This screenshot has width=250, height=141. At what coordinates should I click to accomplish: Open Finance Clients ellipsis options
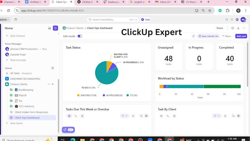point(49,84)
